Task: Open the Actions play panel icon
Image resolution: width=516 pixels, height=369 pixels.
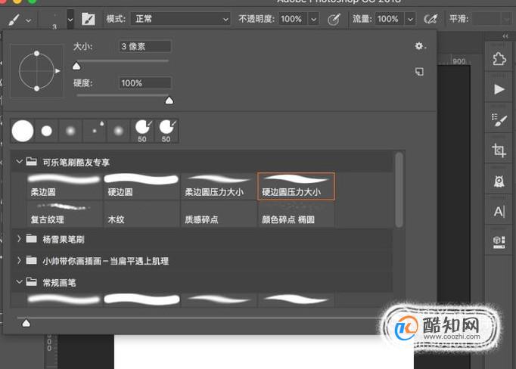Action: 499,89
